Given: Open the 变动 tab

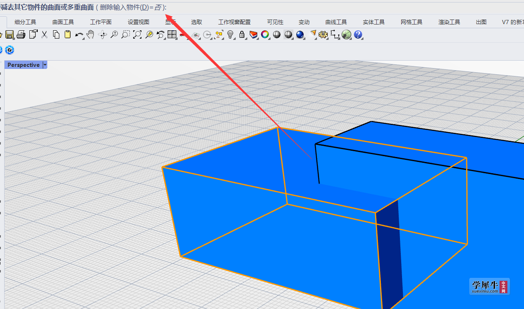Looking at the screenshot, I should (304, 22).
